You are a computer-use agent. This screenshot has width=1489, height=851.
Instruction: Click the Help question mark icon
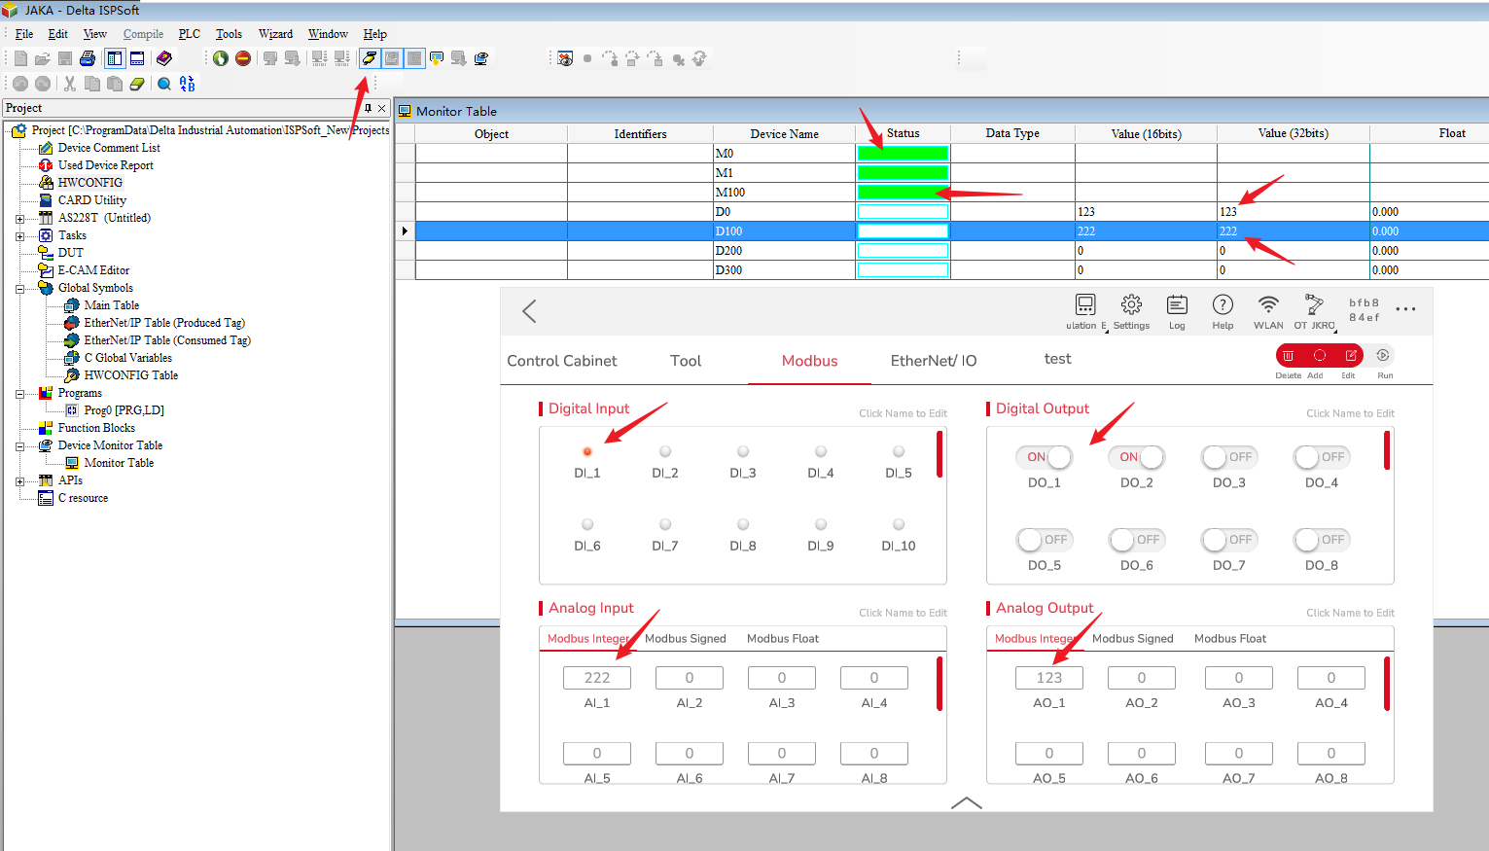click(x=1223, y=305)
